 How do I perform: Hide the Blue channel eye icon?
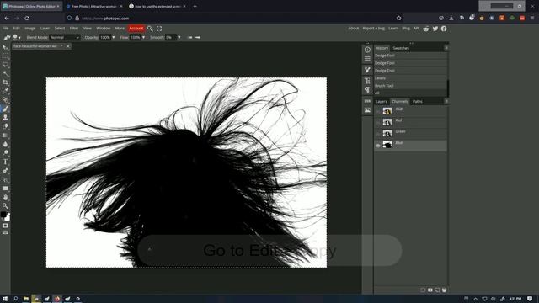(x=378, y=146)
